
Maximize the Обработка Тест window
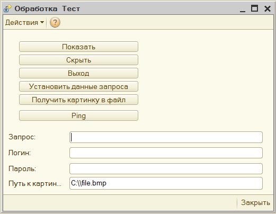click(254, 8)
